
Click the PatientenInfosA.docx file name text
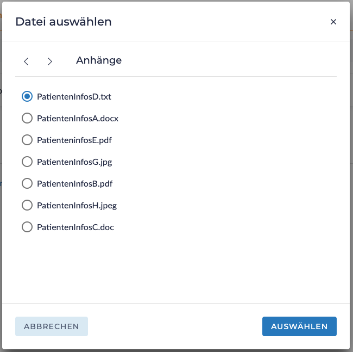tap(78, 118)
